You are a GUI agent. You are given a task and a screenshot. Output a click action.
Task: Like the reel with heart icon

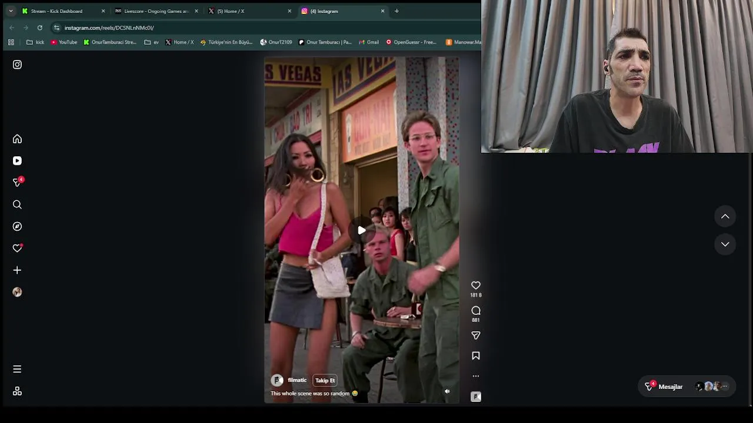[476, 286]
